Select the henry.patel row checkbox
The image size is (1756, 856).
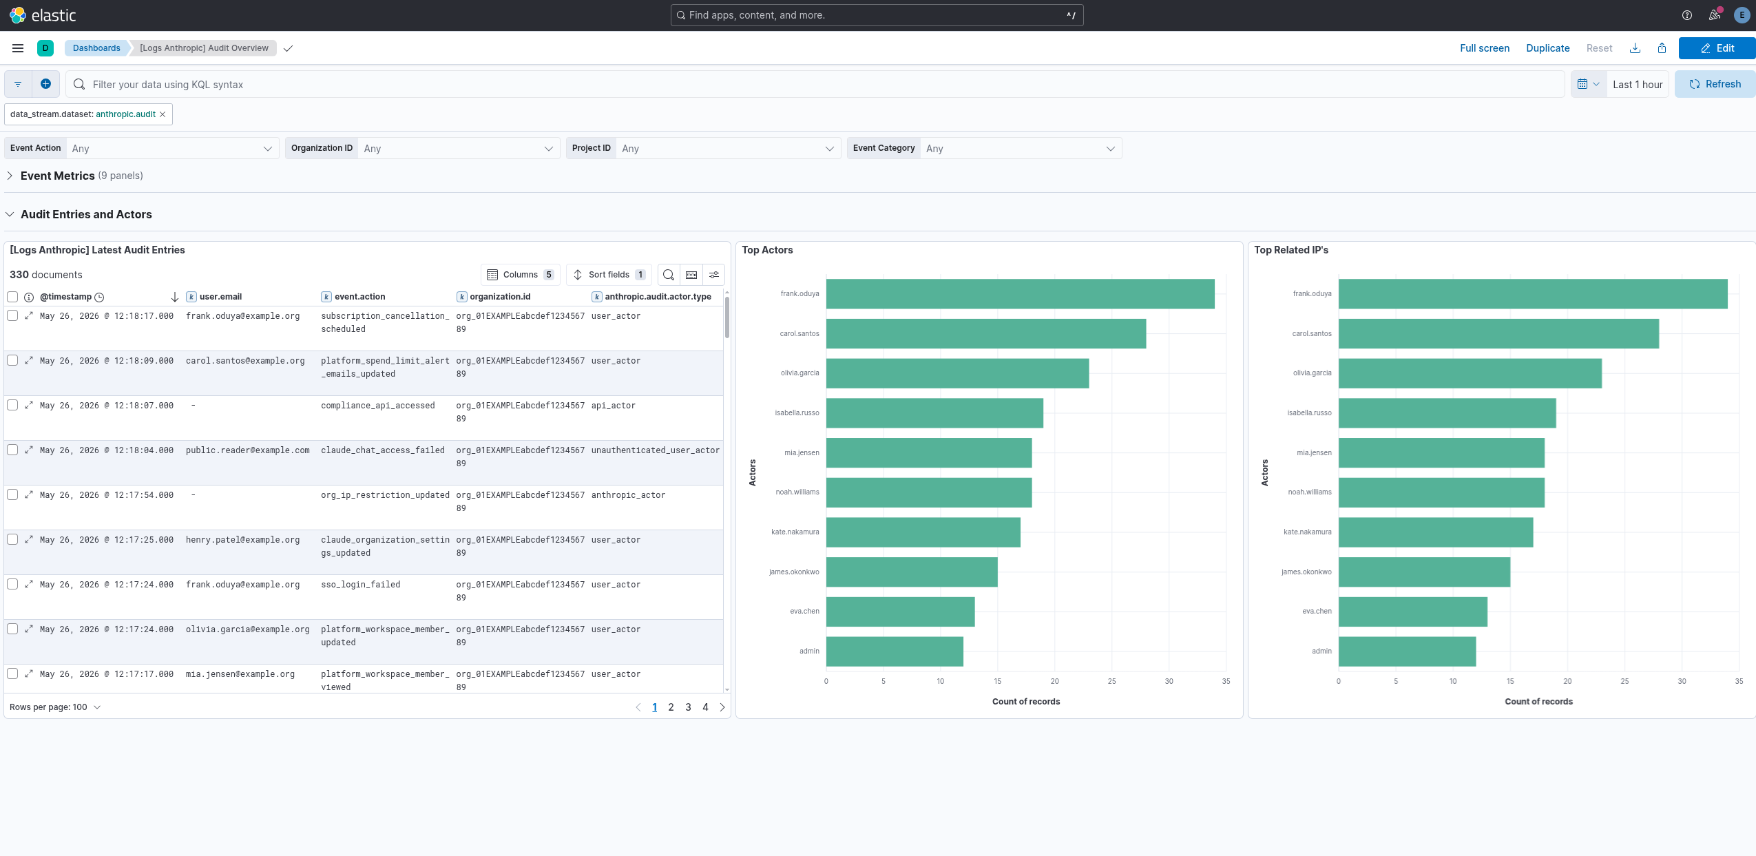(x=12, y=539)
